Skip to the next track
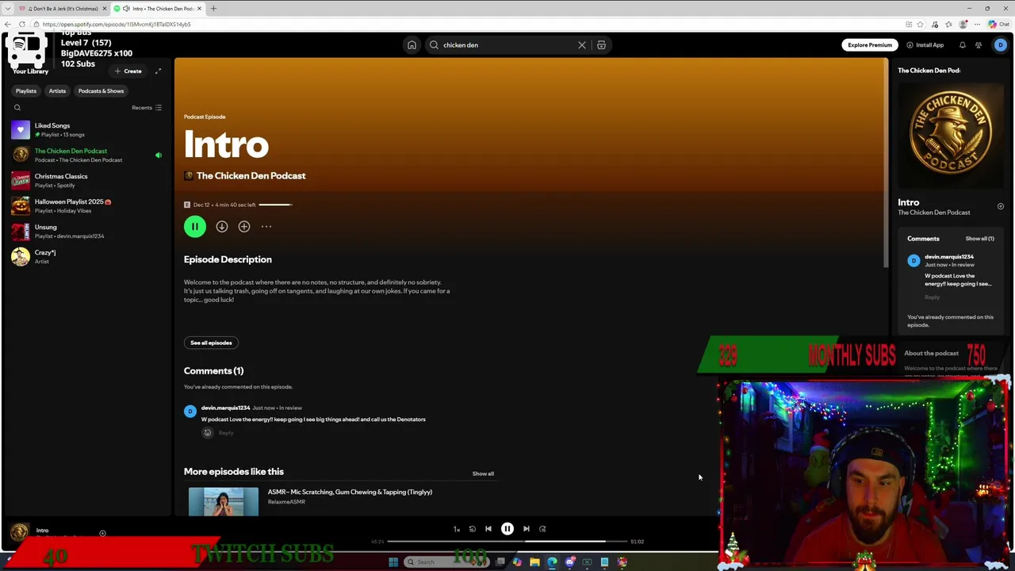 527,529
